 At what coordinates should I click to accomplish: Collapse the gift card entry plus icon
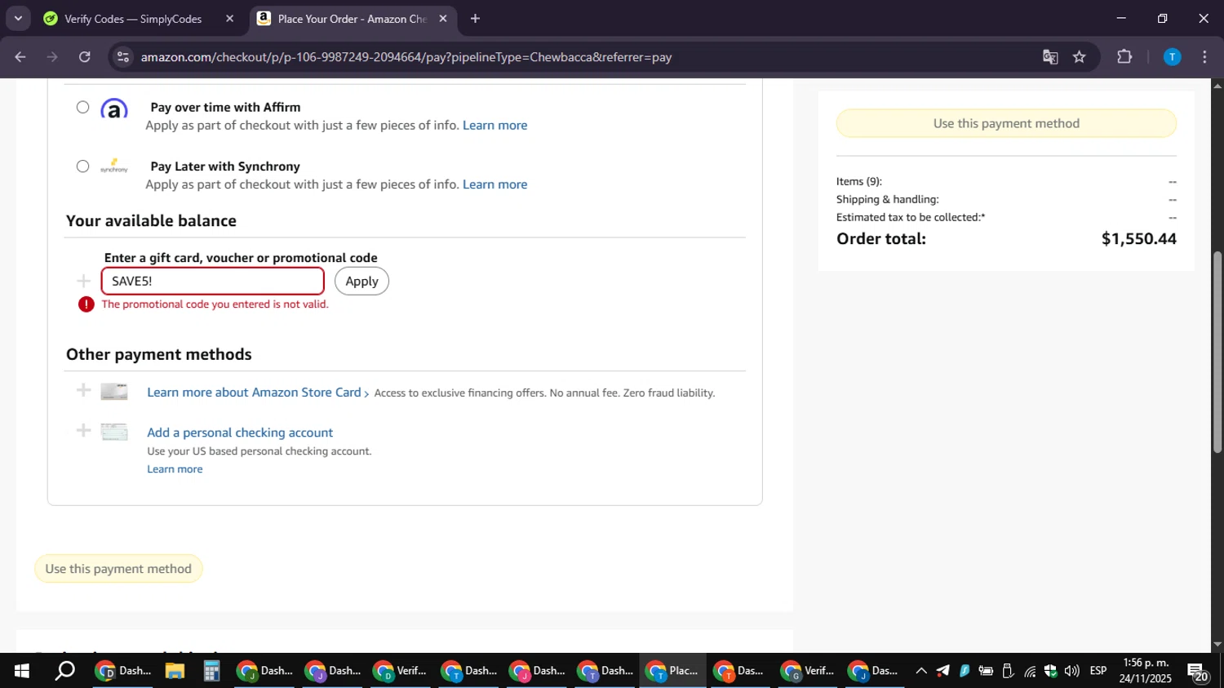coord(83,281)
